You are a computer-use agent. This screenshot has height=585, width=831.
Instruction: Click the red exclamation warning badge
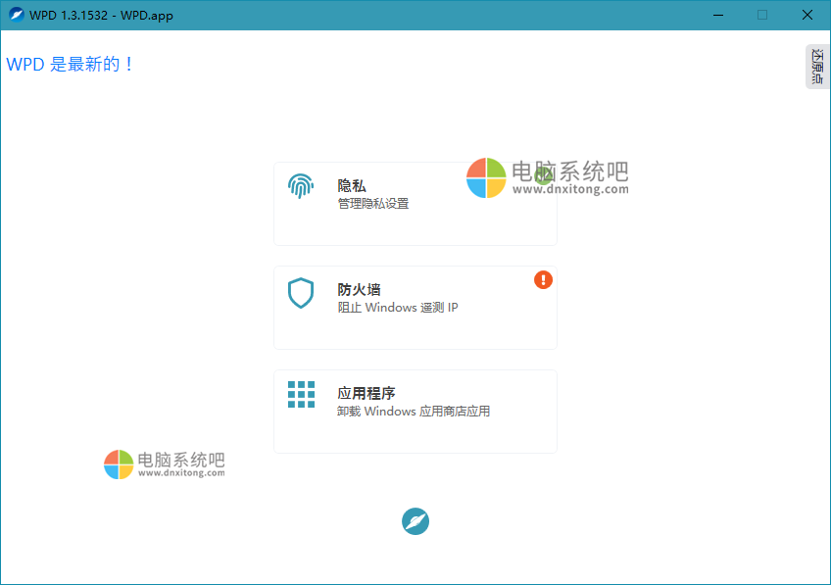[543, 280]
